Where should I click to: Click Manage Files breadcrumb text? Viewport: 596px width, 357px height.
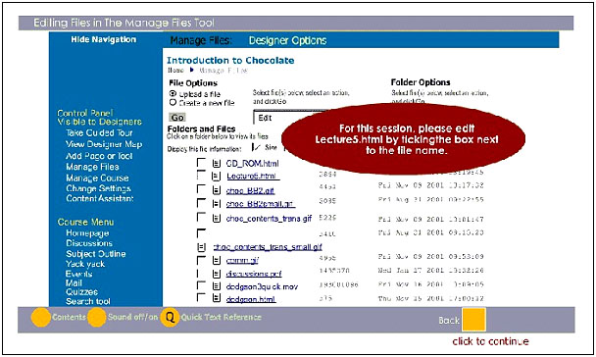223,71
